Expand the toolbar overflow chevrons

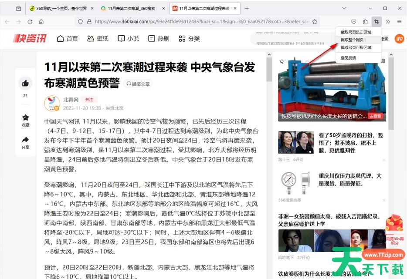tap(388, 21)
